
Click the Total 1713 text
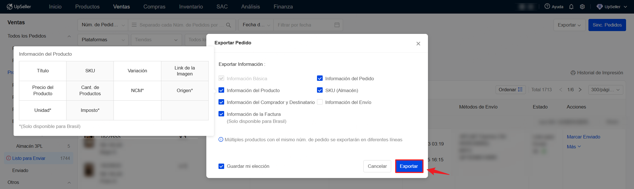coord(541,90)
